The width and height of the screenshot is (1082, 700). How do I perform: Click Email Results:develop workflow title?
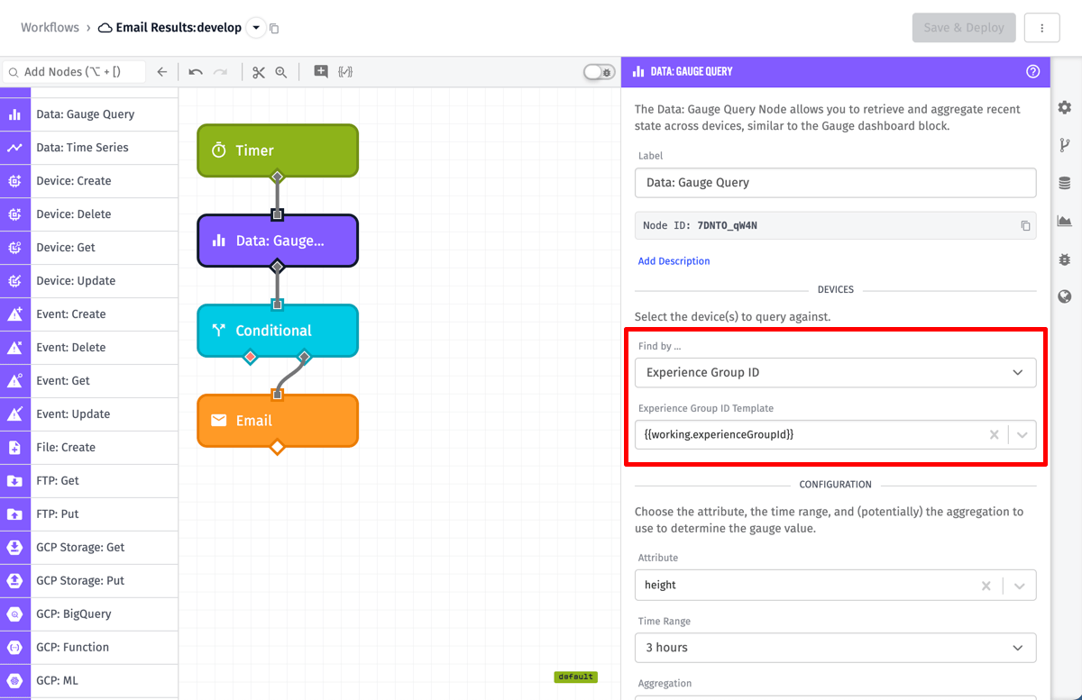[x=179, y=28]
